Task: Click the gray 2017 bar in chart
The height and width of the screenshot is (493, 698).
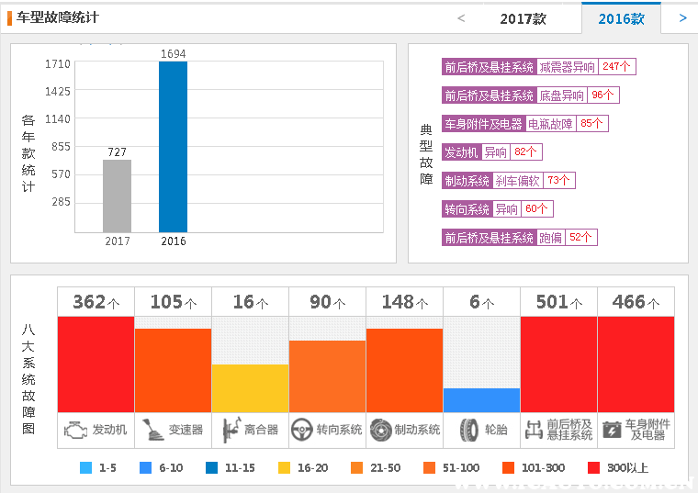Action: (117, 196)
